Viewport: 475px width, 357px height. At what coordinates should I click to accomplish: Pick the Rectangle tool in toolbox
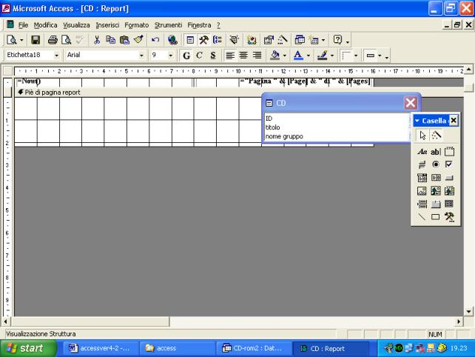(435, 217)
